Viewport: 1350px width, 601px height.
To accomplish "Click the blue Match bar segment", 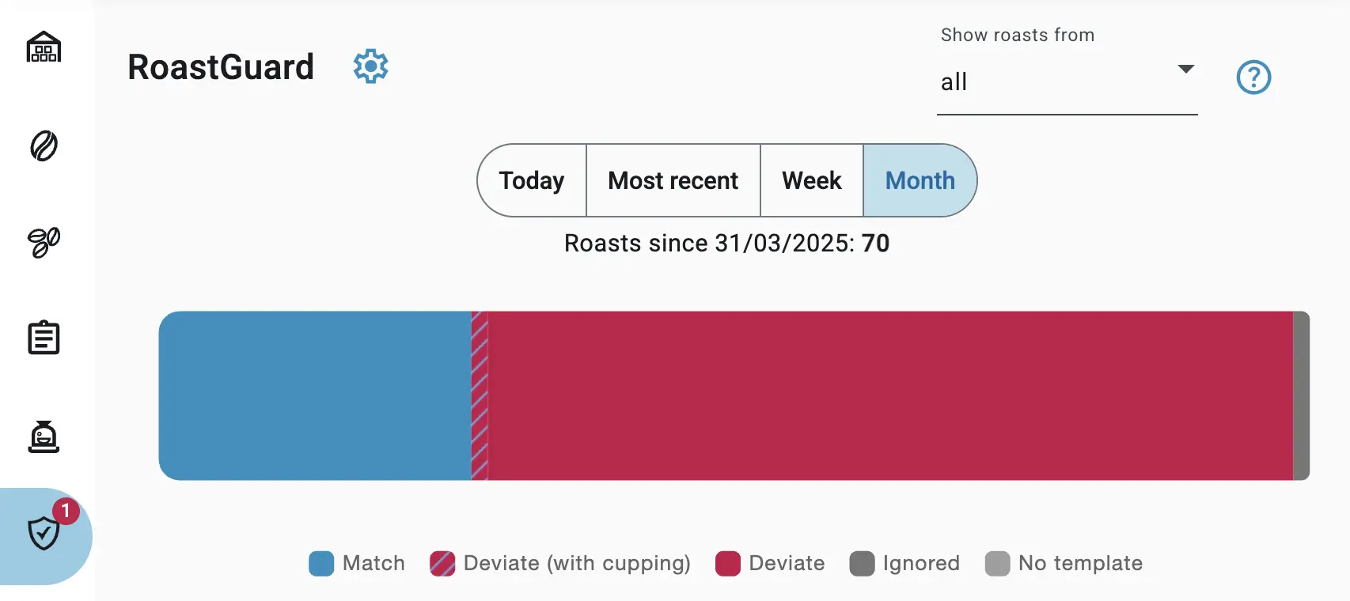I will click(315, 395).
